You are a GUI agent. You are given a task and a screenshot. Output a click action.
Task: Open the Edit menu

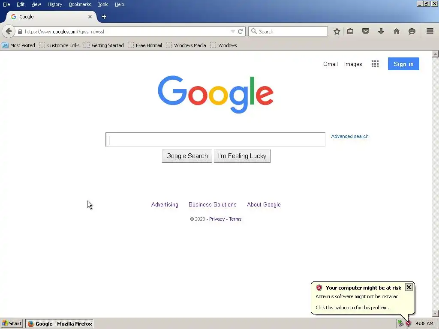click(x=21, y=4)
